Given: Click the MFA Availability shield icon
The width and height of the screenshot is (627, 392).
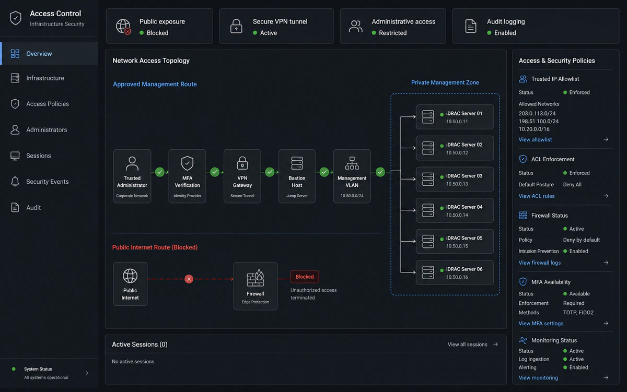Looking at the screenshot, I should [523, 282].
